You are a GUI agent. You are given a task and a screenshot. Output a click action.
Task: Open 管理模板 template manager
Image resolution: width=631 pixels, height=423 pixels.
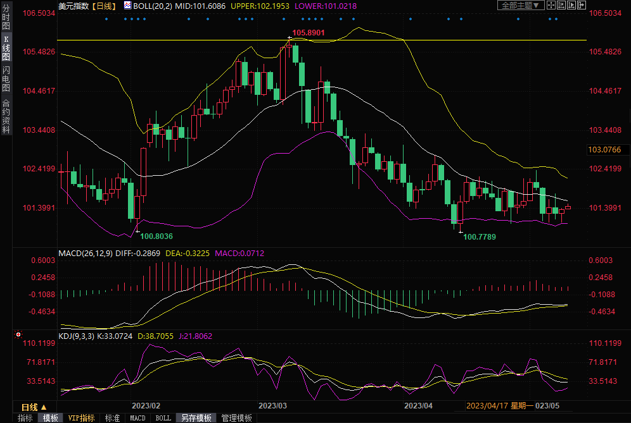click(x=236, y=418)
